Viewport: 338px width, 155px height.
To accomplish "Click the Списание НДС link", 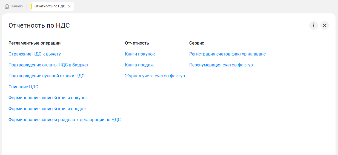I will (23, 87).
